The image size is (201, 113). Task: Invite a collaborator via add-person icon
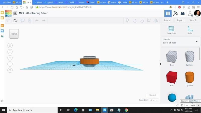point(190,14)
